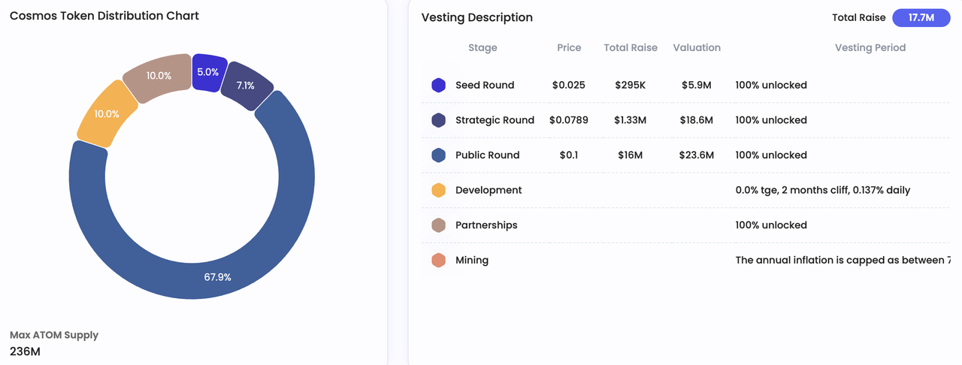The width and height of the screenshot is (962, 365).
Task: Select the tan 10.0% Partnerships segment
Action: coord(158,76)
